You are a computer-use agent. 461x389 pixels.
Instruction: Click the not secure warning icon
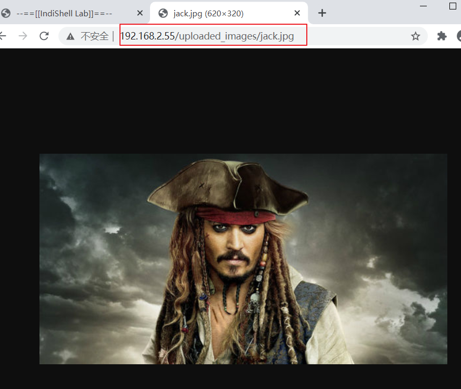(71, 36)
